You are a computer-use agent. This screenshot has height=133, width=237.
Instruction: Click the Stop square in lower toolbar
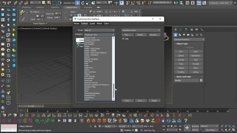coord(70,120)
